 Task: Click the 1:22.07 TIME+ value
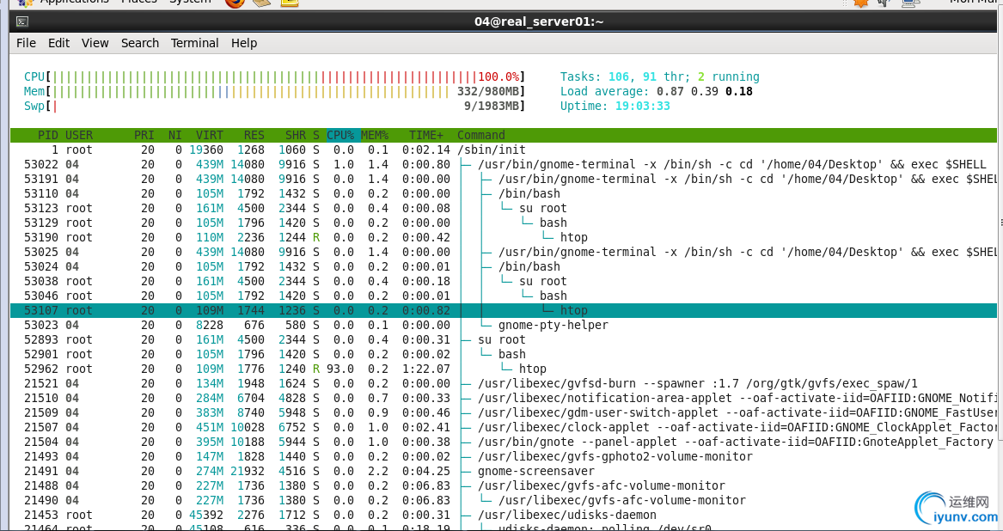426,369
